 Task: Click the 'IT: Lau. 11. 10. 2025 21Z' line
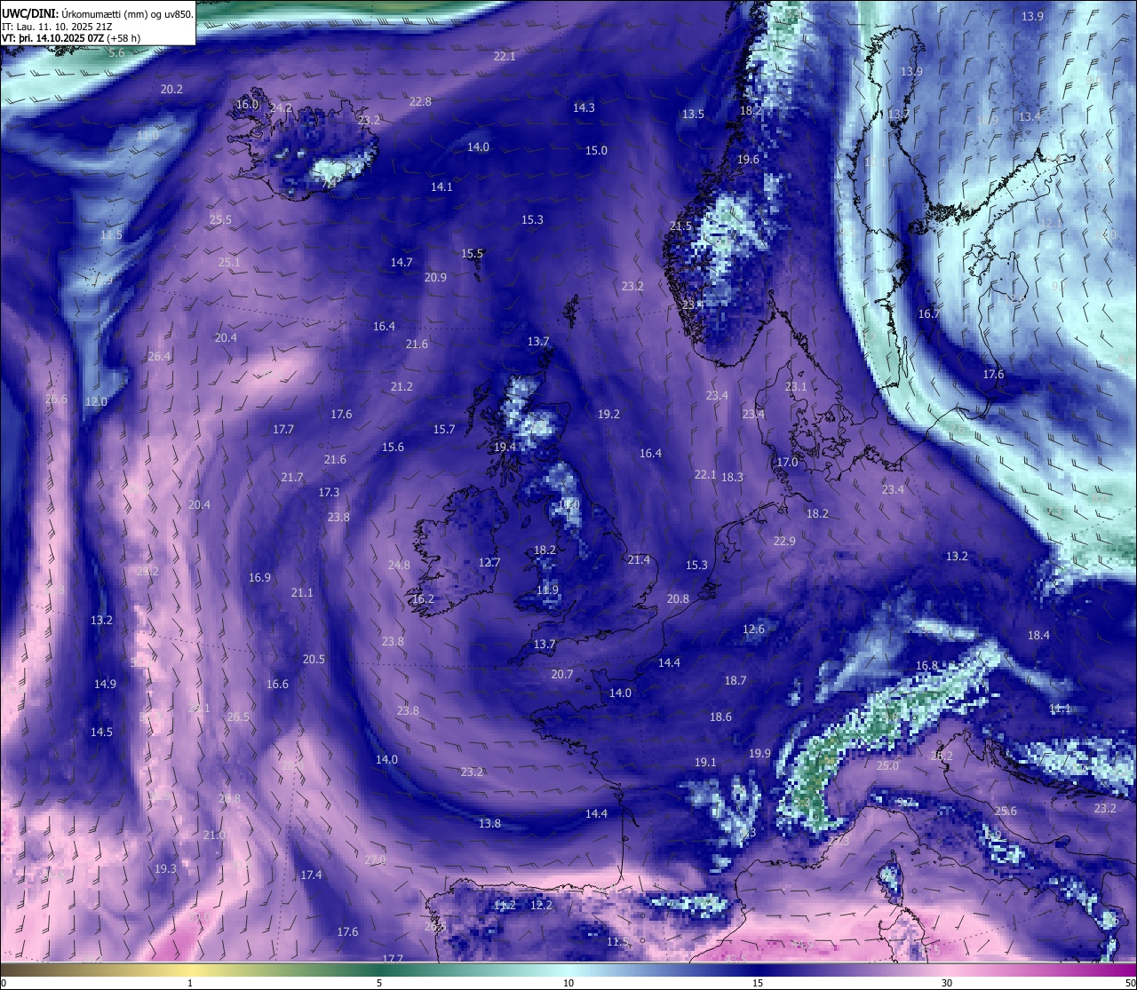point(57,26)
